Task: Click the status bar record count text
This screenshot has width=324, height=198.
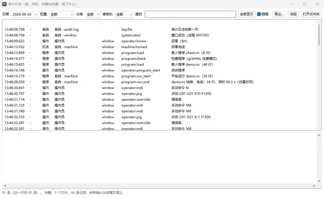Action: pyautogui.click(x=62, y=192)
